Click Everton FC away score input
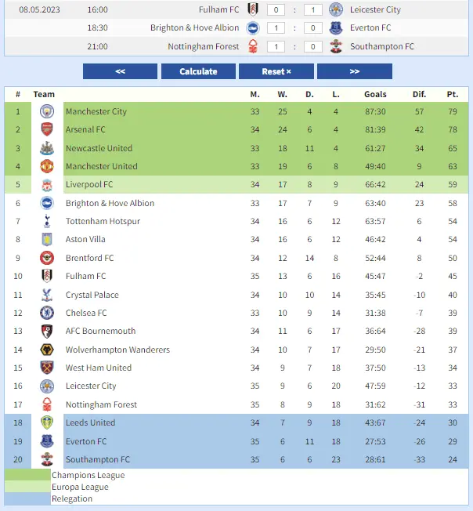 [x=313, y=28]
